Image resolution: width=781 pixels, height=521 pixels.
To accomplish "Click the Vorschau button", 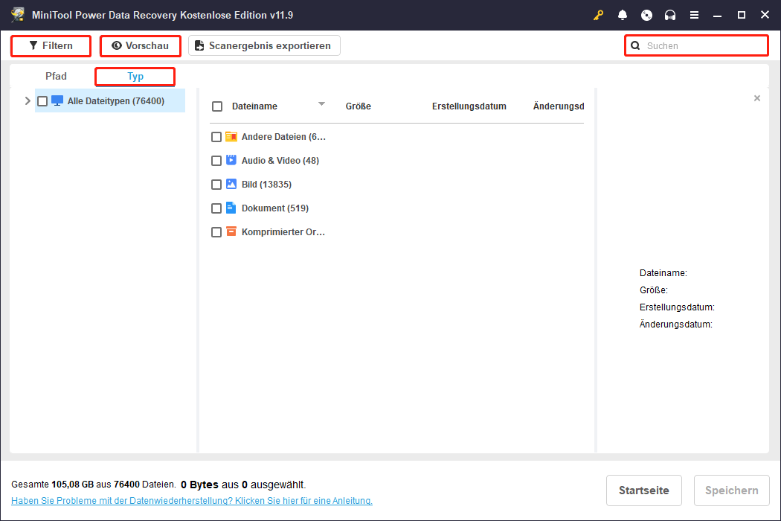I will point(141,46).
